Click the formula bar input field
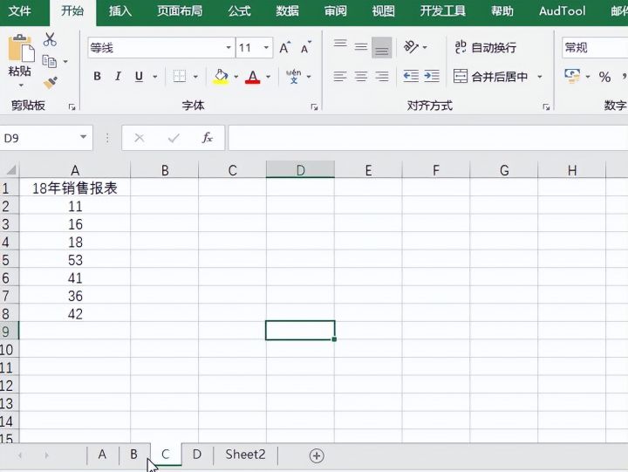Viewport: 628px width, 472px height. (x=427, y=138)
